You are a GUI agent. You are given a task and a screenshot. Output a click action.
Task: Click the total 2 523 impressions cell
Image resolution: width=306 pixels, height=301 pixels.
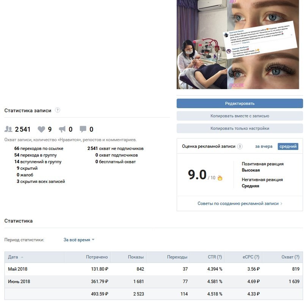pos(138,294)
